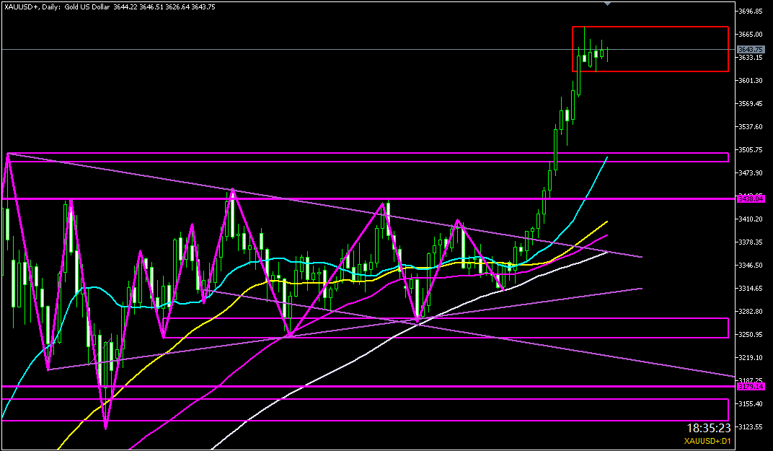This screenshot has width=773, height=451.
Task: Click the zigzag's lowest trough point
Action: point(106,428)
